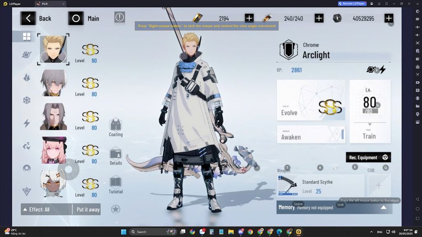Select the all-characters grid filter
Screen dimensions: 422x237
[x=27, y=36]
